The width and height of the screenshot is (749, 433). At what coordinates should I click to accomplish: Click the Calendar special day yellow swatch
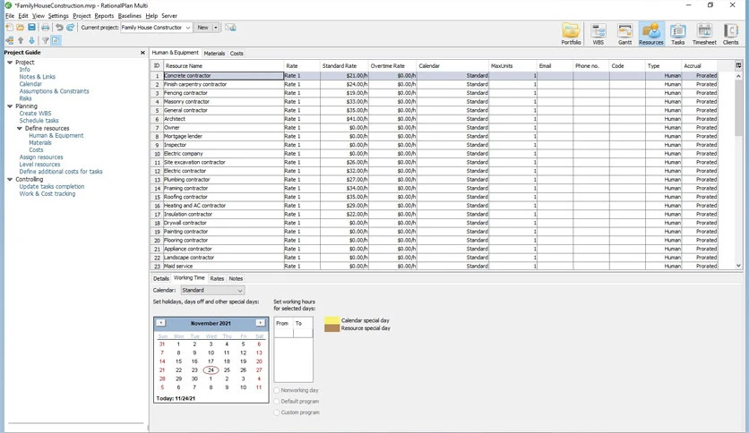click(x=332, y=320)
